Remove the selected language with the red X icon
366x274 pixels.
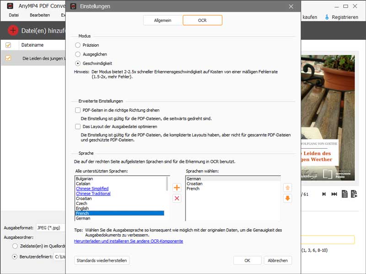pos(177,199)
